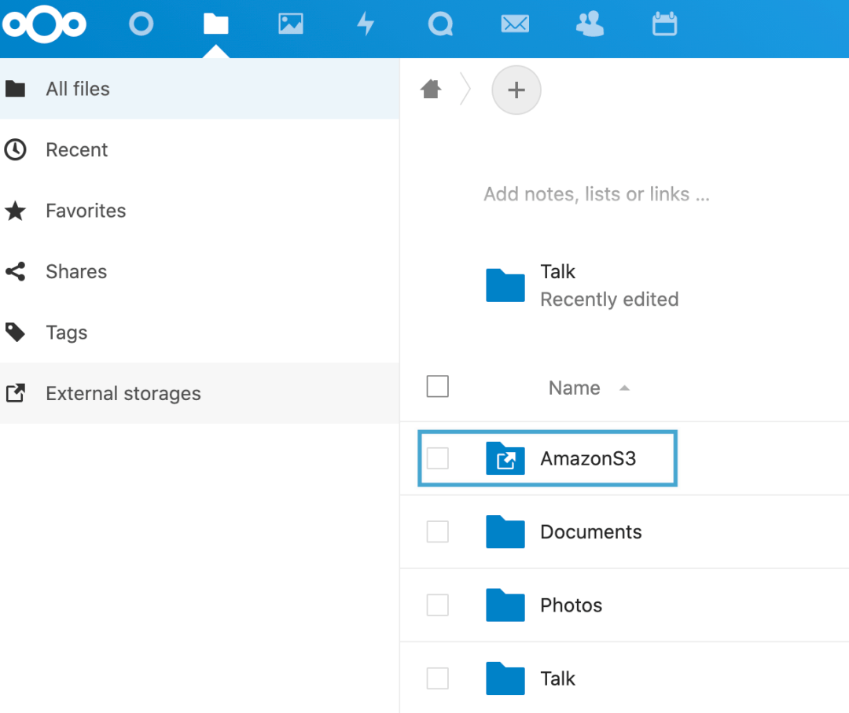Click the Favorites star icon
This screenshot has height=713, width=849.
coord(15,211)
